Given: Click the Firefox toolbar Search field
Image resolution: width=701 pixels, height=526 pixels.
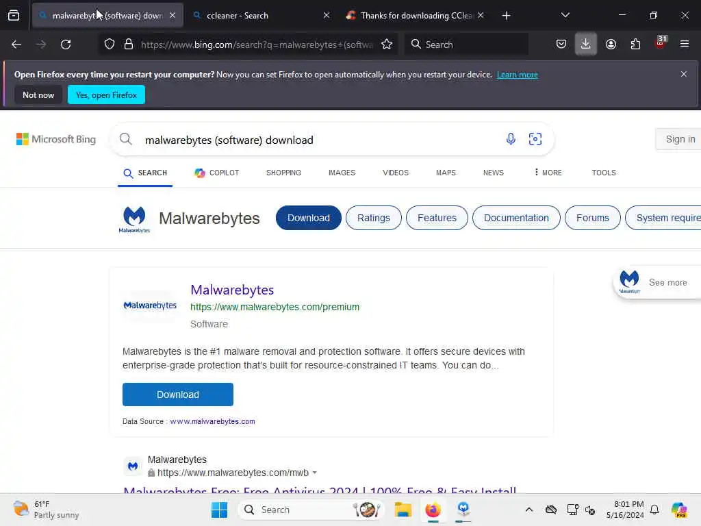Looking at the screenshot, I should point(466,45).
